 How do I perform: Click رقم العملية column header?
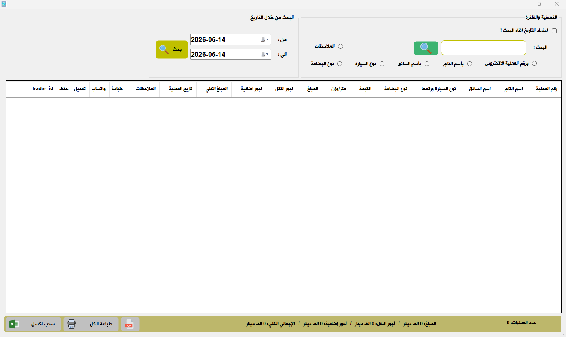point(544,89)
